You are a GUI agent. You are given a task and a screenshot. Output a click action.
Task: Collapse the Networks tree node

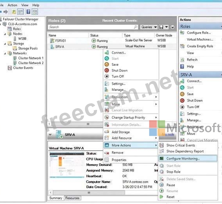pyautogui.click(x=5, y=53)
